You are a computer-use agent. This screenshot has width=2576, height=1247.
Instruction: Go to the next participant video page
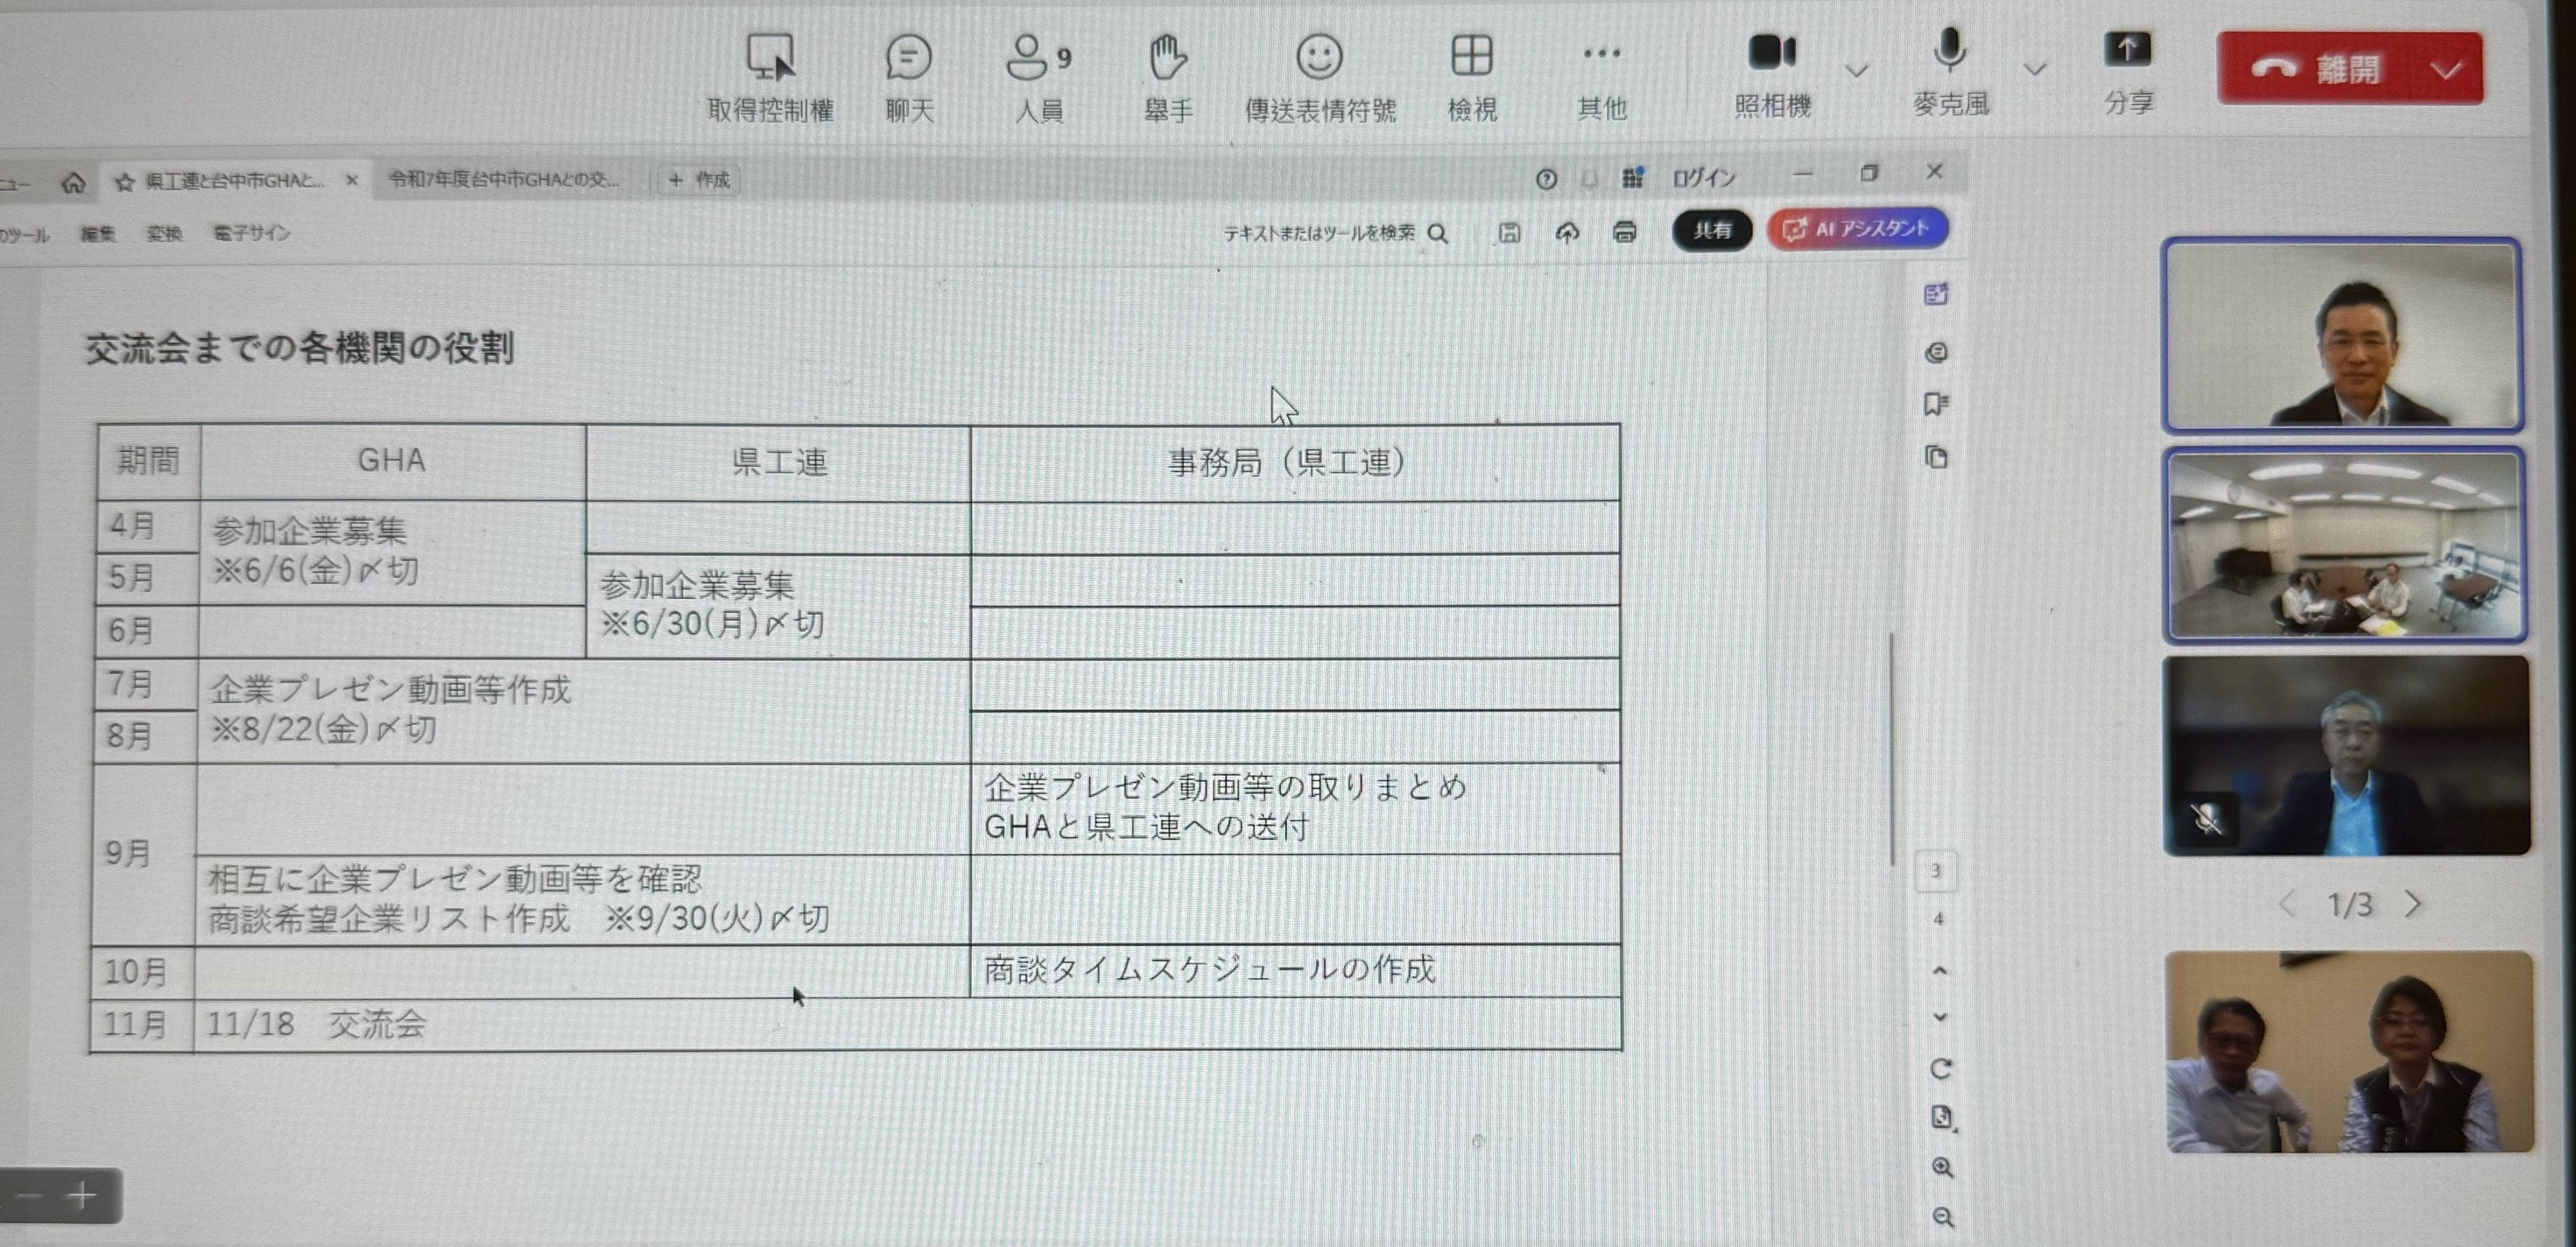(2413, 904)
